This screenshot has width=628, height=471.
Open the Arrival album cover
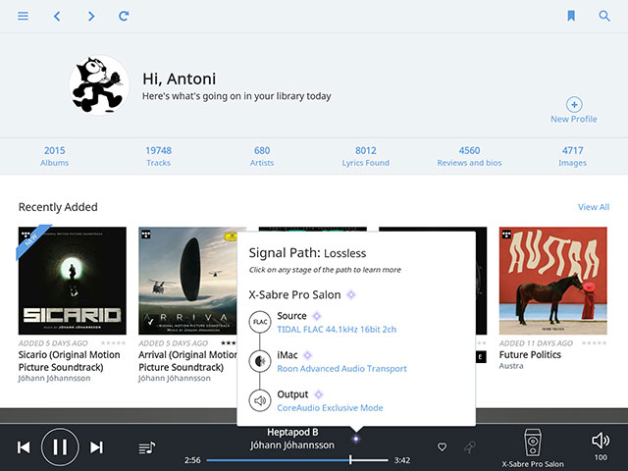click(187, 281)
